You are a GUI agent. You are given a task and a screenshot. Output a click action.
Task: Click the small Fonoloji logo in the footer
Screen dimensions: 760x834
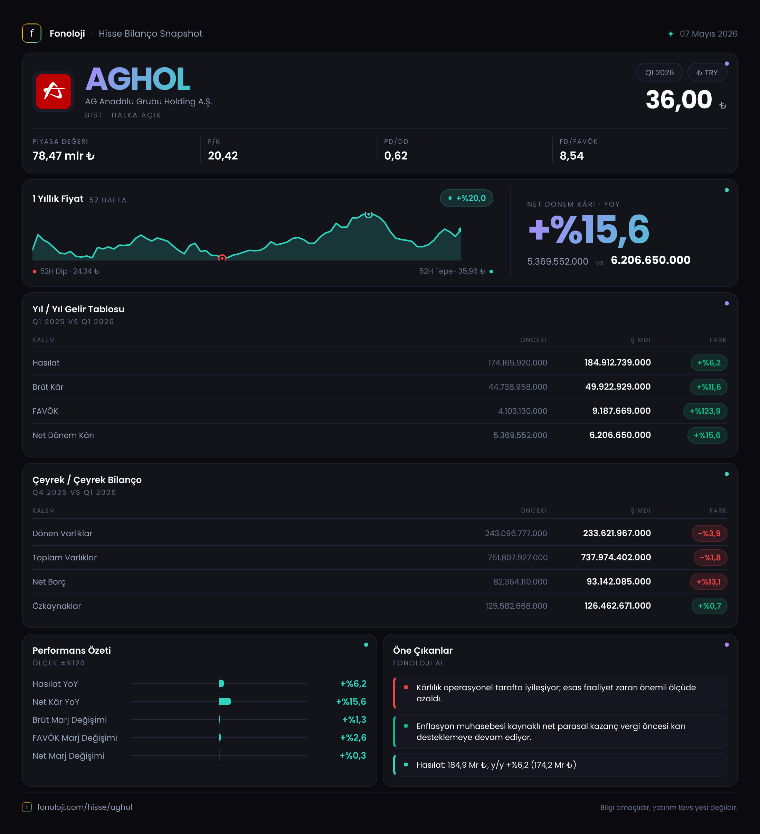click(27, 807)
